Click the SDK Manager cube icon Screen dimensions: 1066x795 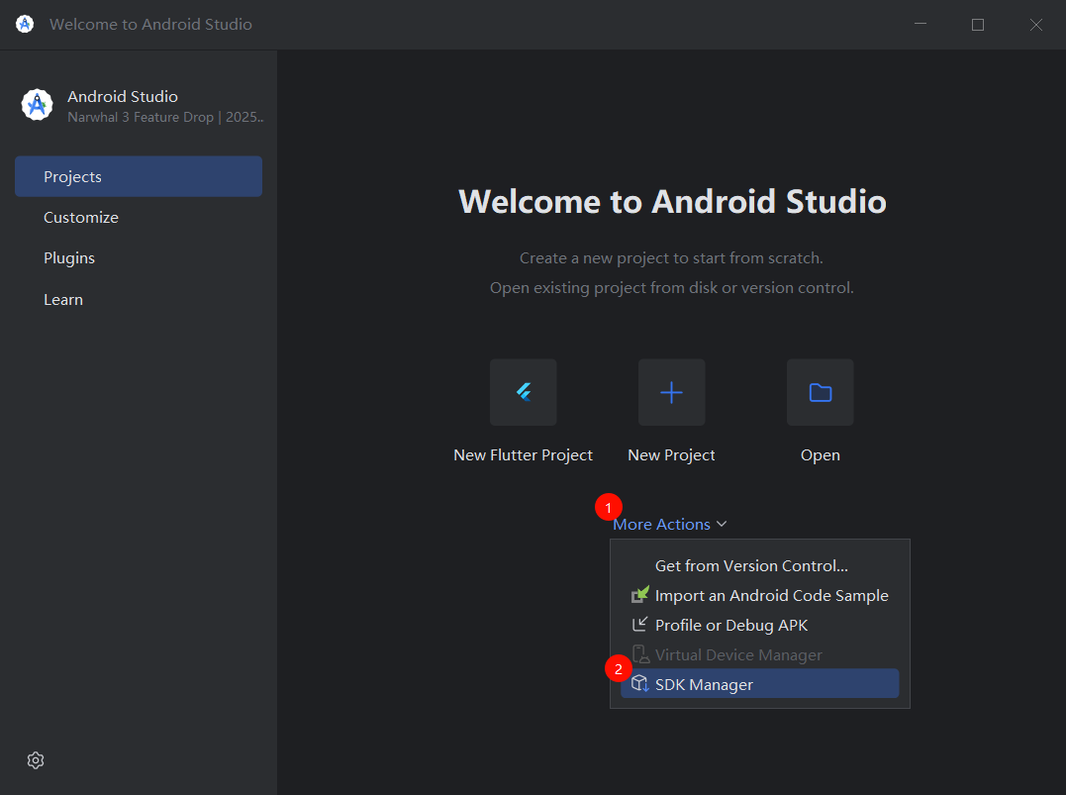click(x=639, y=683)
